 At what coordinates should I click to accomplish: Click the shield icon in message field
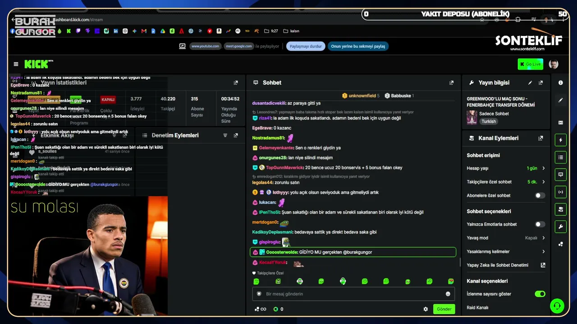(x=259, y=294)
